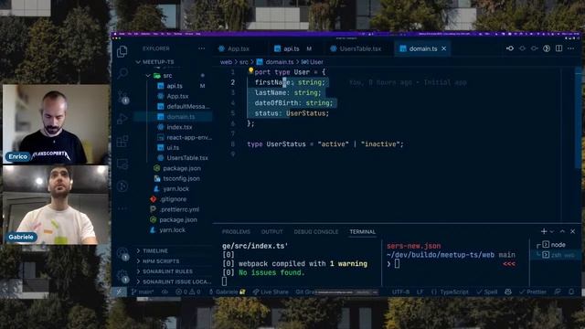Open ui.ts in file explorer
The height and width of the screenshot is (329, 585).
[174, 148]
